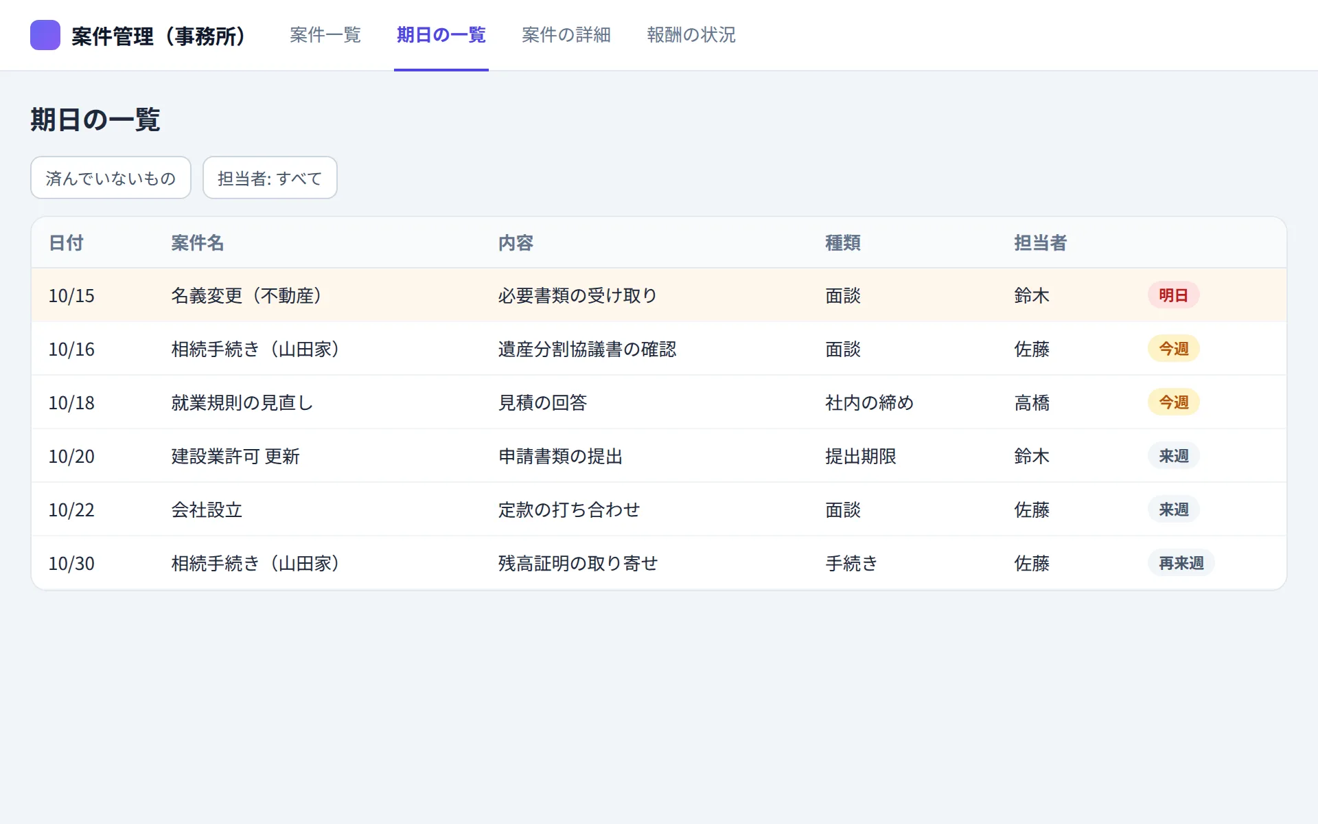The width and height of the screenshot is (1318, 824).
Task: Select the 10/16 date cell
Action: pyautogui.click(x=71, y=350)
